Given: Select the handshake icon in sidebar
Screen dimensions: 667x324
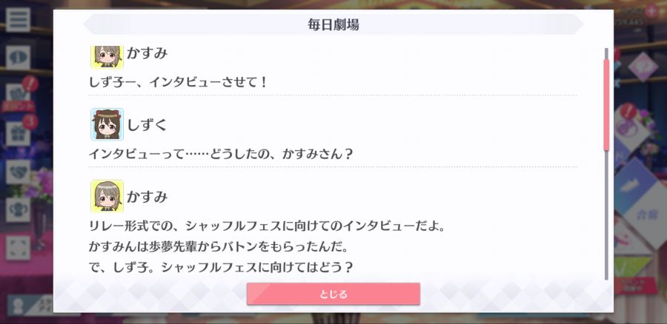Looking at the screenshot, I should [18, 172].
